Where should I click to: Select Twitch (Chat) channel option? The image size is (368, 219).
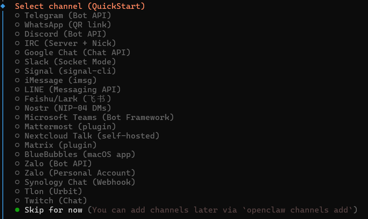(x=56, y=201)
